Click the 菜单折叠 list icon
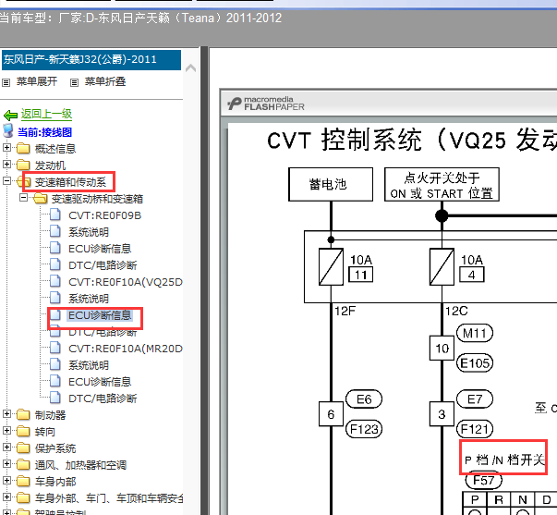 click(74, 82)
